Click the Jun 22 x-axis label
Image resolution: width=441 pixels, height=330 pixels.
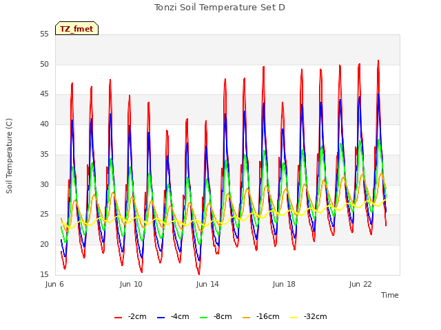360,284
